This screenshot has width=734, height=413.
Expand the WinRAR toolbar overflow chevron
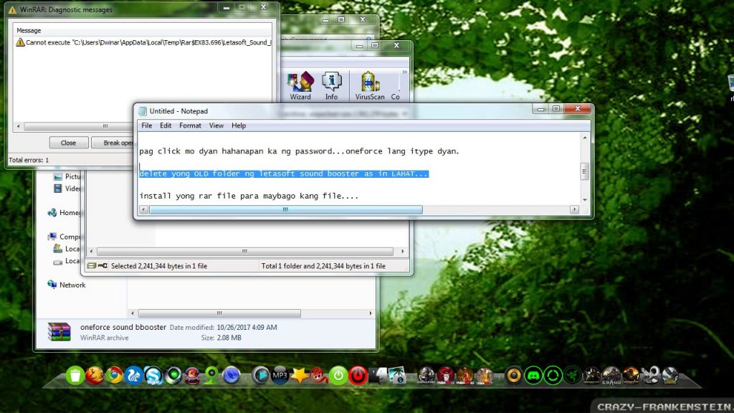(404, 72)
